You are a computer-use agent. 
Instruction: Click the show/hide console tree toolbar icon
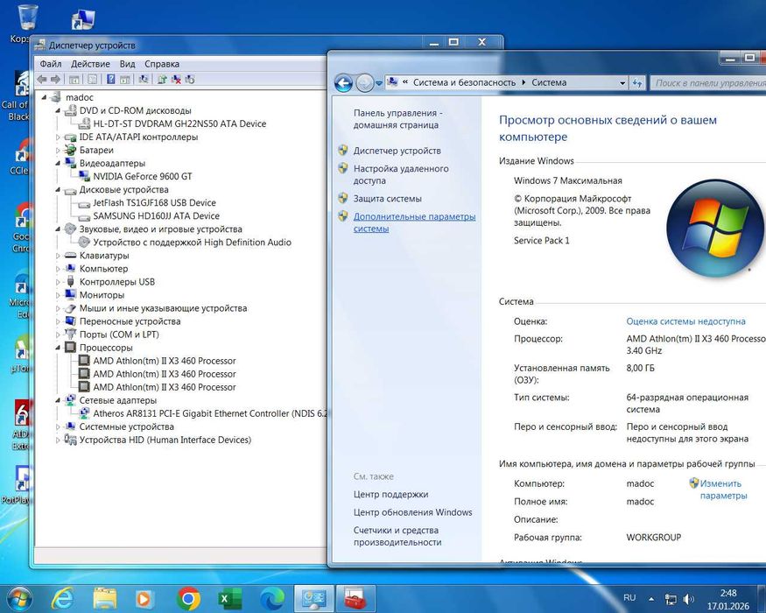[74, 79]
